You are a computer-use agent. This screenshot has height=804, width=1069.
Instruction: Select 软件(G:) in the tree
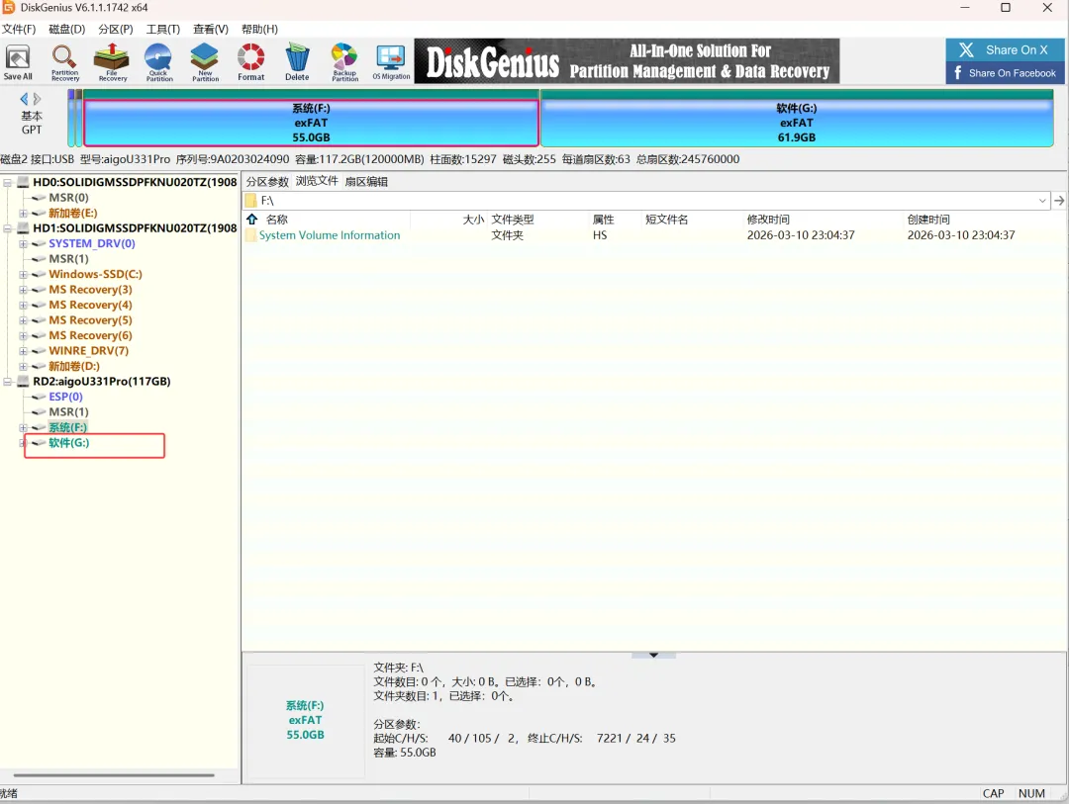(69, 443)
